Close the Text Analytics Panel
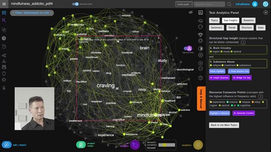 coord(265,12)
